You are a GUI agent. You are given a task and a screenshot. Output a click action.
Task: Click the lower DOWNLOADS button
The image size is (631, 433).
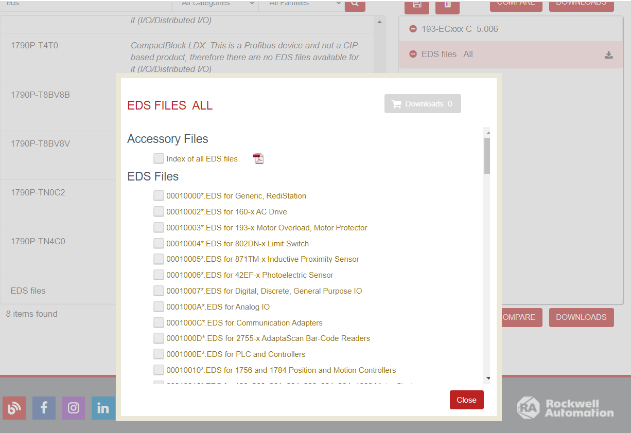pos(581,317)
